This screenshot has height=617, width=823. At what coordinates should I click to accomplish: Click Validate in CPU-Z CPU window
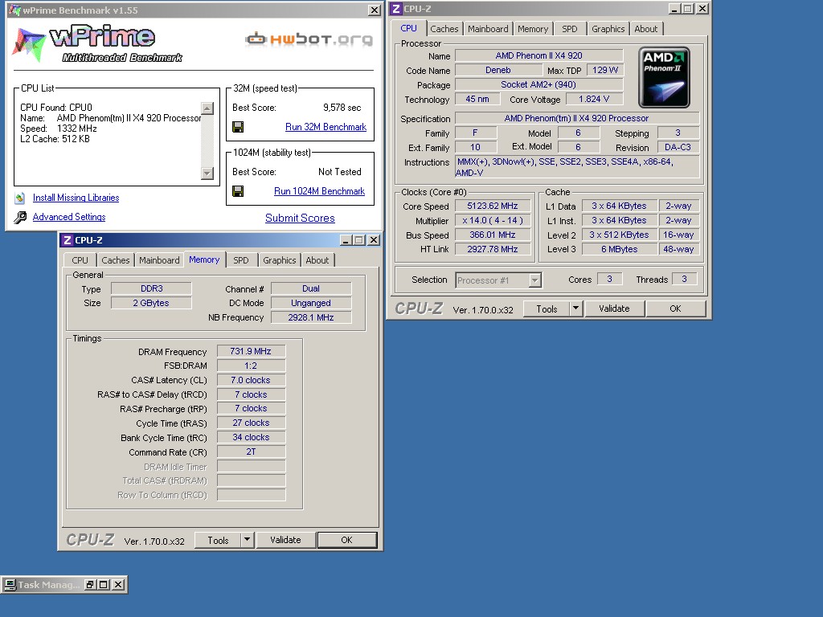(x=614, y=308)
